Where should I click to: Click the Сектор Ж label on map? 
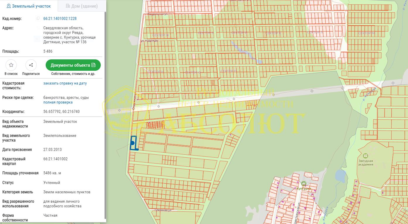point(161,35)
